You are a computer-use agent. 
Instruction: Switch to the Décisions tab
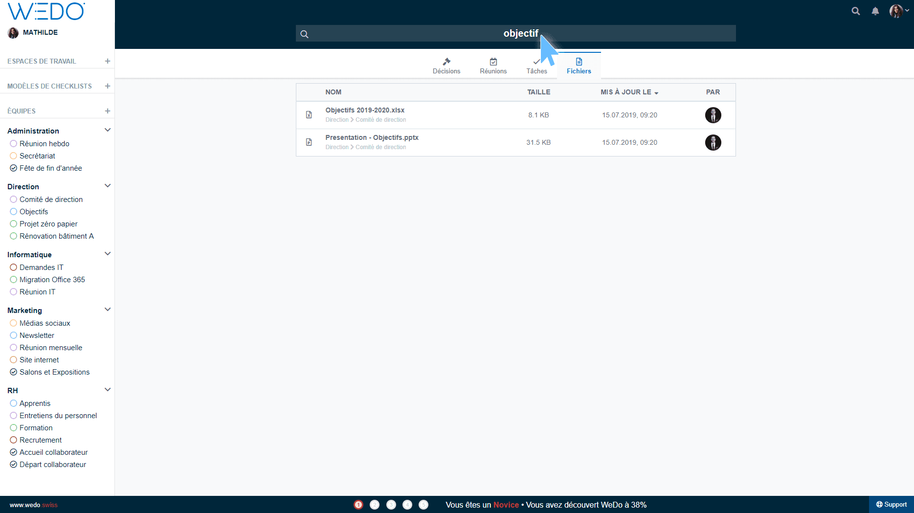pyautogui.click(x=446, y=66)
